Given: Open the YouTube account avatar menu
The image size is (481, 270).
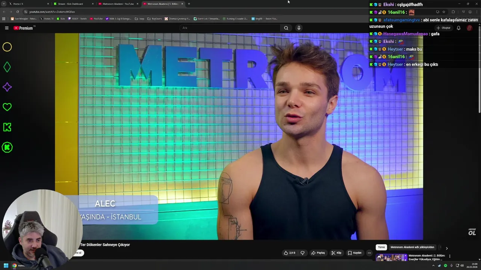Looking at the screenshot, I should point(469,28).
